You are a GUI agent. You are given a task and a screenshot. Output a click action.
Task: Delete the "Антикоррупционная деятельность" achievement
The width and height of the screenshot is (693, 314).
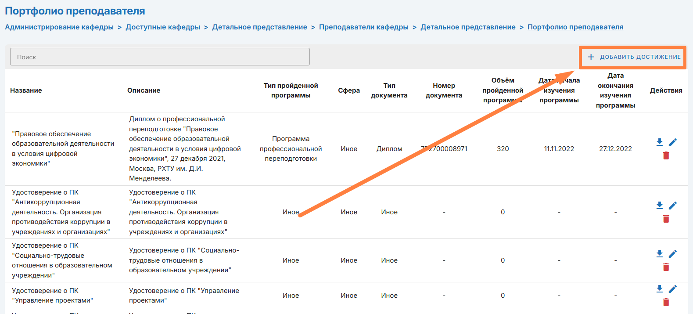pyautogui.click(x=666, y=219)
